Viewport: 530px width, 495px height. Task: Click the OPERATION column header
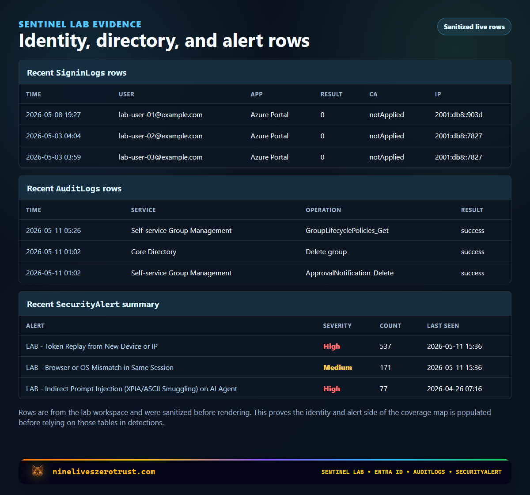pos(323,210)
